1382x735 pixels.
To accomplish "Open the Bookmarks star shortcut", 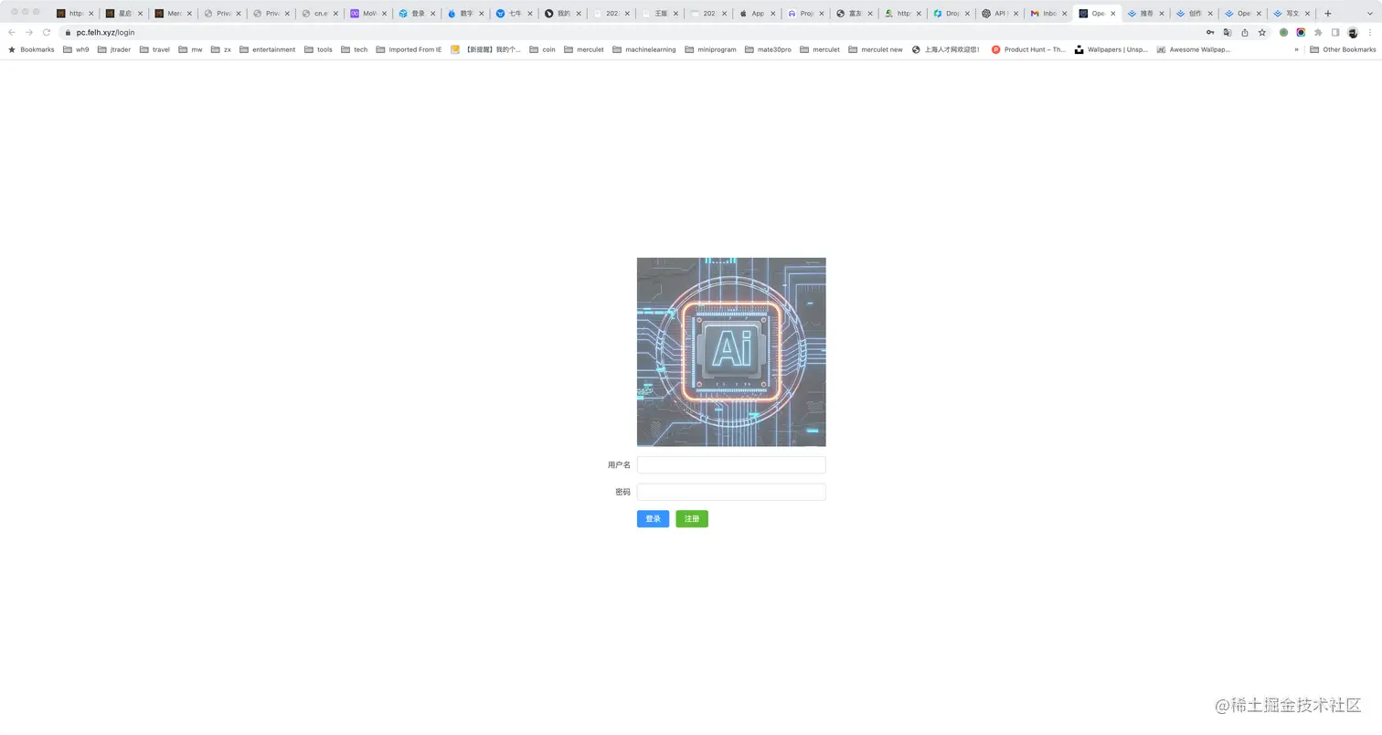I will [x=31, y=49].
